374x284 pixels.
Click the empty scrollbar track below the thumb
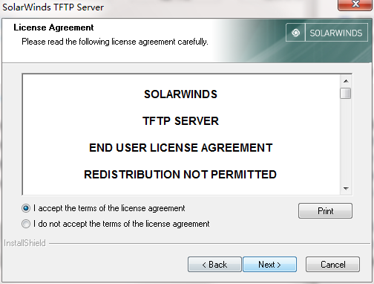[346, 141]
